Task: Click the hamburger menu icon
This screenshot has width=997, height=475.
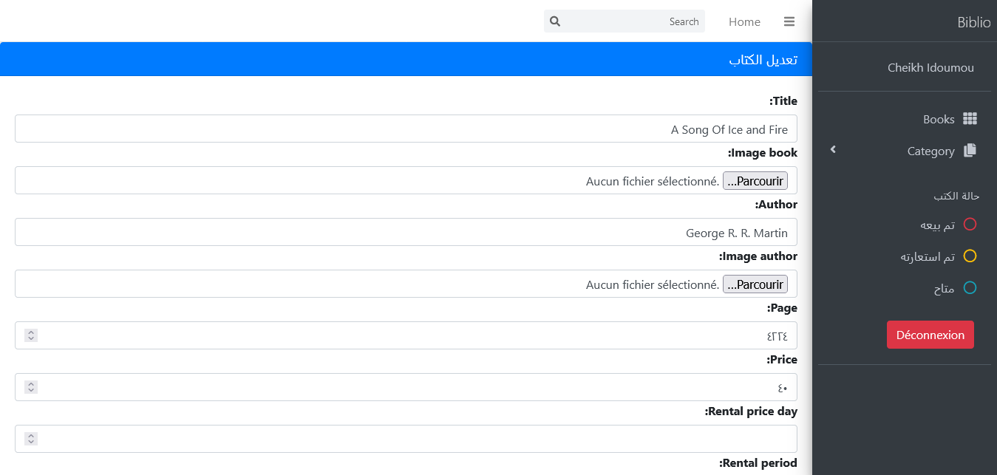Action: click(789, 21)
